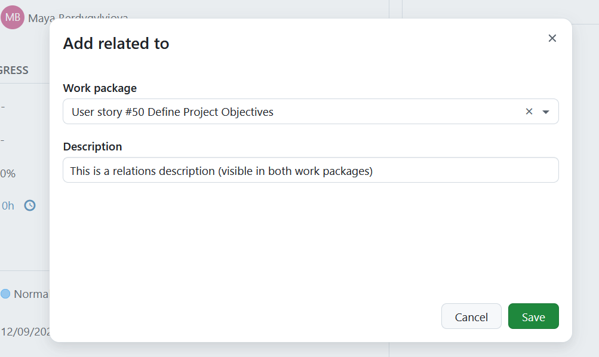Click the blue Normal priority dot
The width and height of the screenshot is (599, 357).
coord(5,294)
